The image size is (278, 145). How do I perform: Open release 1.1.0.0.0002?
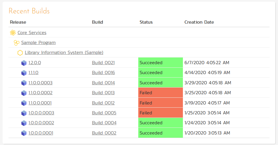(x=41, y=93)
